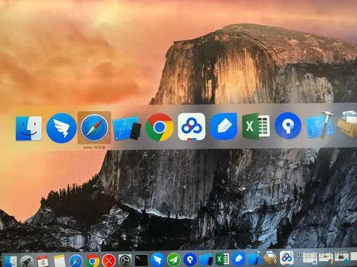Select Google Chrome in the app switcher
Viewport: 357px width, 267px height.
pos(159,127)
